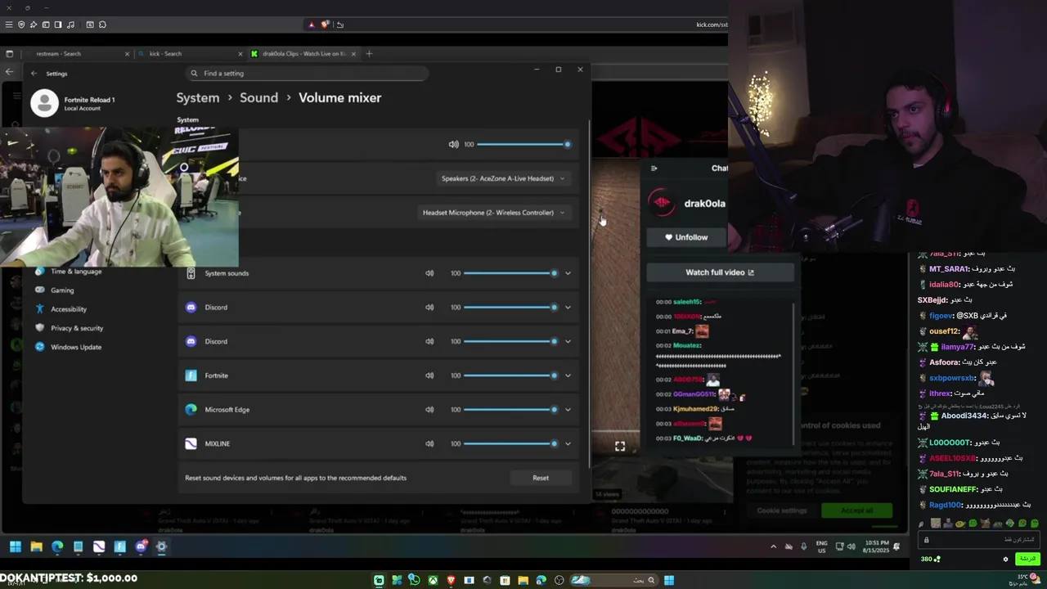Image resolution: width=1047 pixels, height=589 pixels.
Task: Go to System in the breadcrumb
Action: tap(198, 97)
